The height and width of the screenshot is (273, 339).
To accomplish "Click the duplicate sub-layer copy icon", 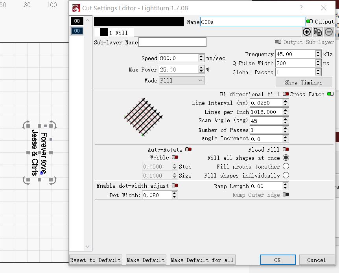I will coord(318,32).
